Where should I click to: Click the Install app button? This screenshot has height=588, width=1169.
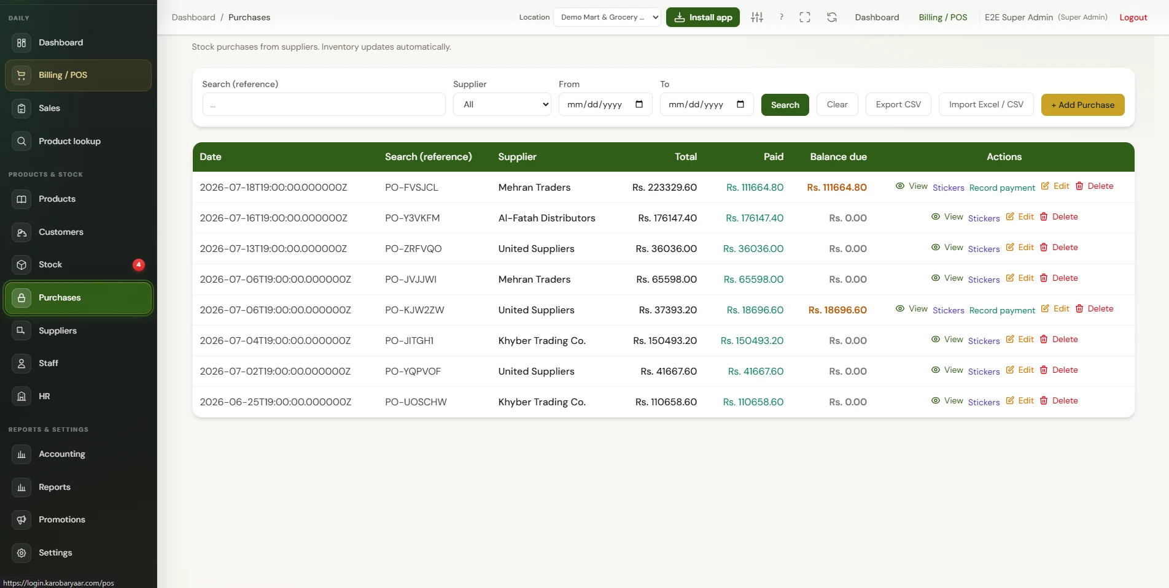coord(703,17)
